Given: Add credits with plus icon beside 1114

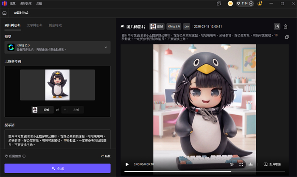Looking at the screenshot, I should click(251, 3).
